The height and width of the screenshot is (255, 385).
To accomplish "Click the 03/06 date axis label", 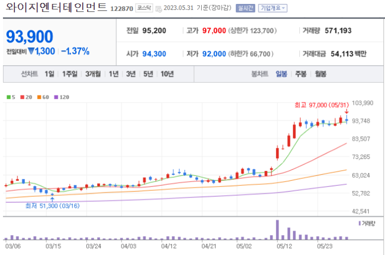I will [x=13, y=246].
